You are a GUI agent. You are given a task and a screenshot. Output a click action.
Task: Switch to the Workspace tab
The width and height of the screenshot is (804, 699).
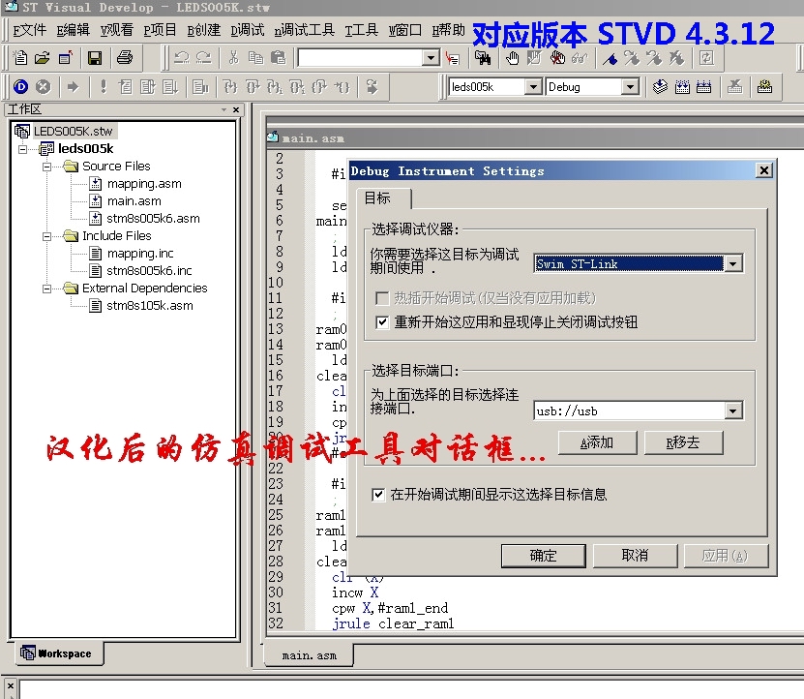[x=57, y=653]
